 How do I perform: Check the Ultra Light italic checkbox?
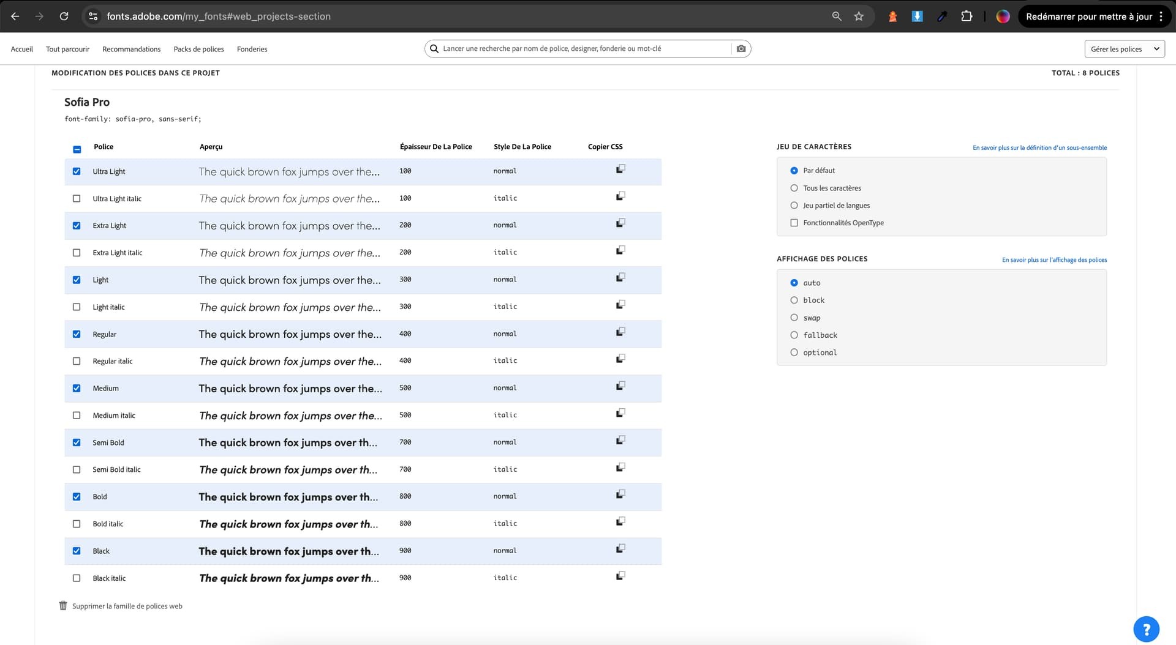pos(77,198)
